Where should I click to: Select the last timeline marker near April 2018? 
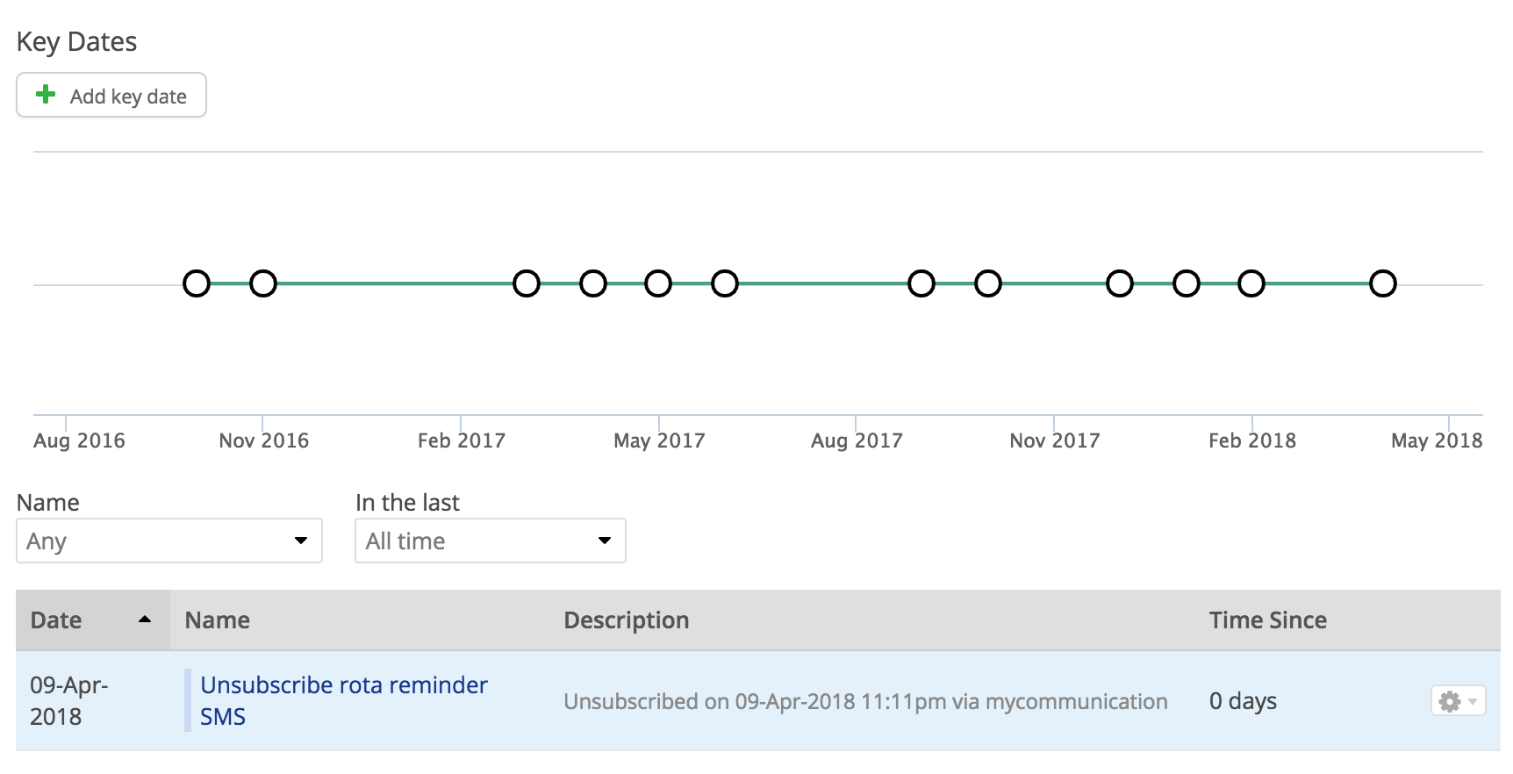click(x=1383, y=283)
